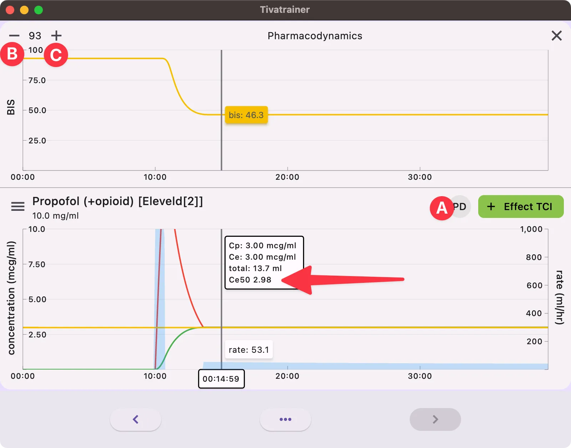Click the 93 value field
This screenshot has width=571, height=448.
coord(35,36)
